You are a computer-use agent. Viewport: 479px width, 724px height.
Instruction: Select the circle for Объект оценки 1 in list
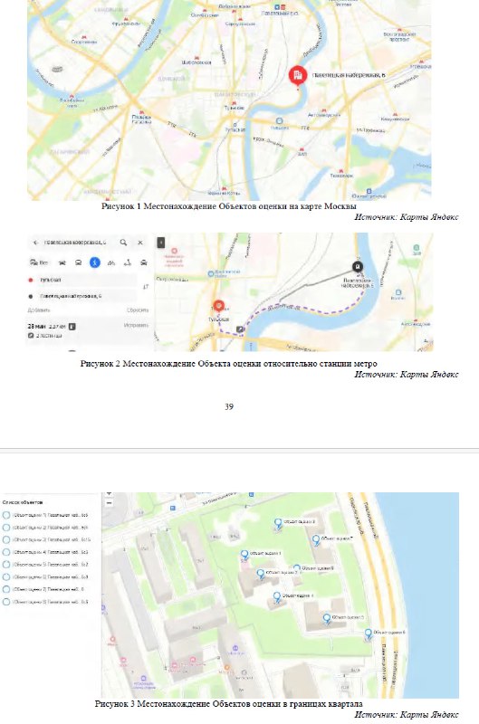[x=6, y=515]
